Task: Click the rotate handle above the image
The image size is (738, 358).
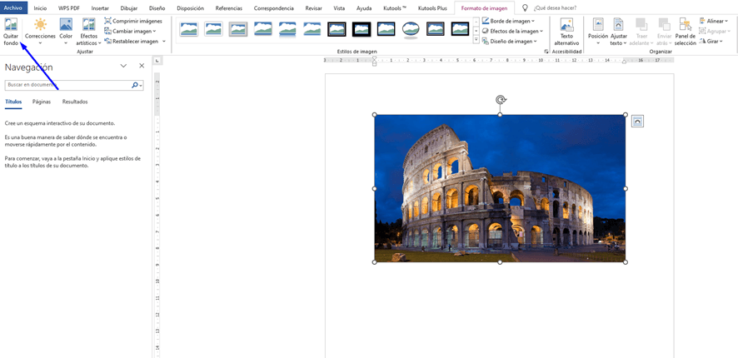Action: click(500, 100)
